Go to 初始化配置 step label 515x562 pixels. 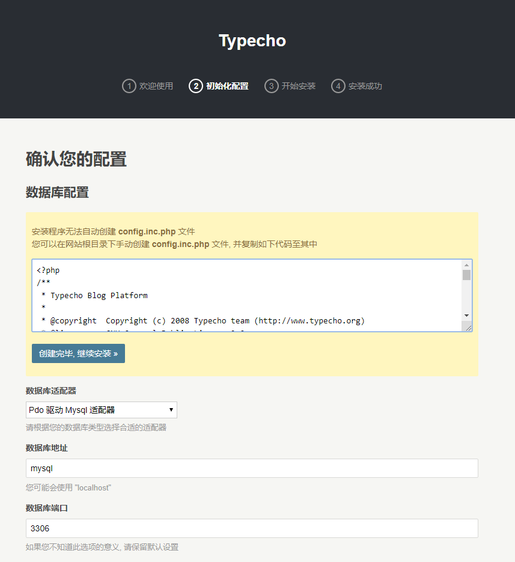pos(227,86)
